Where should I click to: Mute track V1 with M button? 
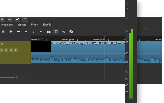[2, 50]
